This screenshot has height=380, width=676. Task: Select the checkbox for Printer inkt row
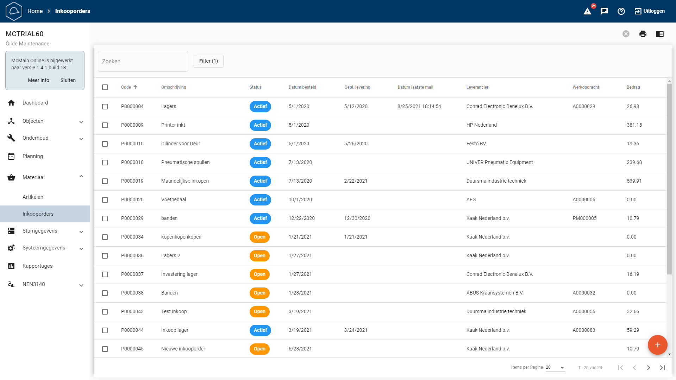105,125
